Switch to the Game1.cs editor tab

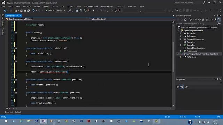[10, 16]
